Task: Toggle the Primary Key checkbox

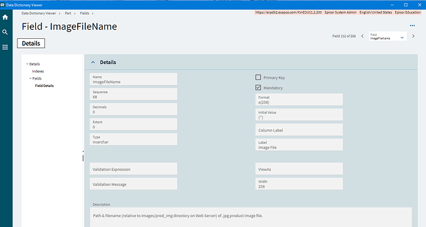Action: click(258, 77)
